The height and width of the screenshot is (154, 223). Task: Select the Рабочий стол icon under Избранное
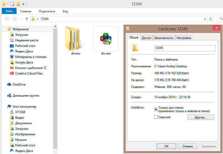[12, 46]
